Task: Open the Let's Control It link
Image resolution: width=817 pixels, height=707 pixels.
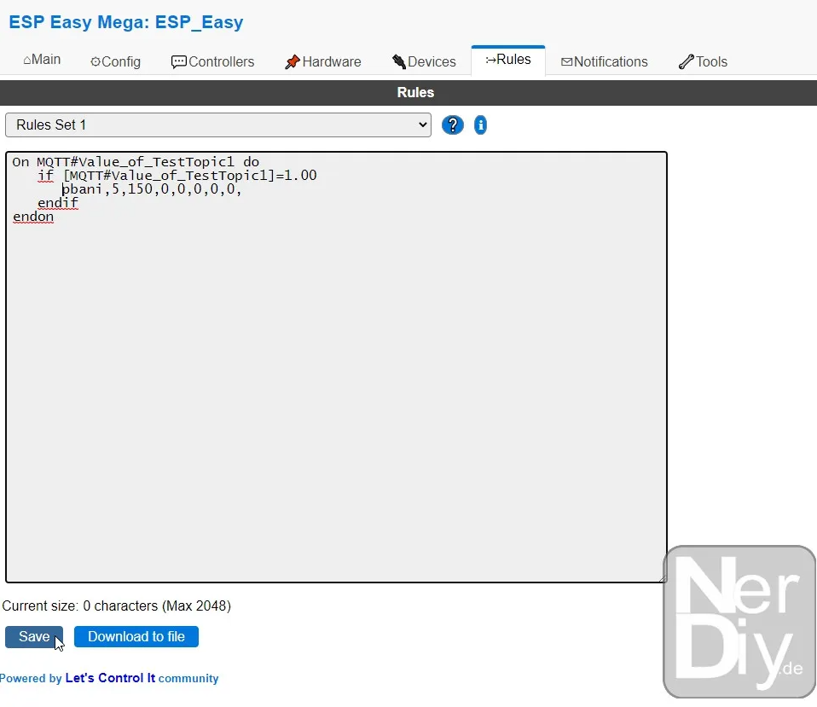Action: tap(110, 678)
